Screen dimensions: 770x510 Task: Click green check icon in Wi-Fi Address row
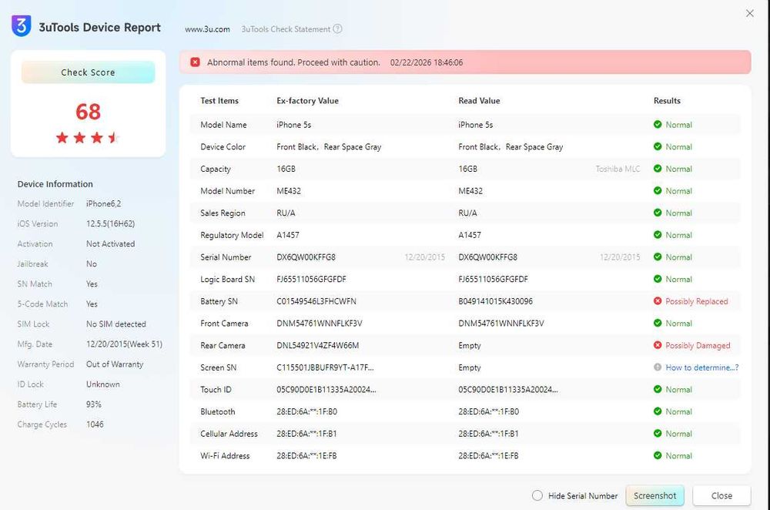[x=658, y=455]
